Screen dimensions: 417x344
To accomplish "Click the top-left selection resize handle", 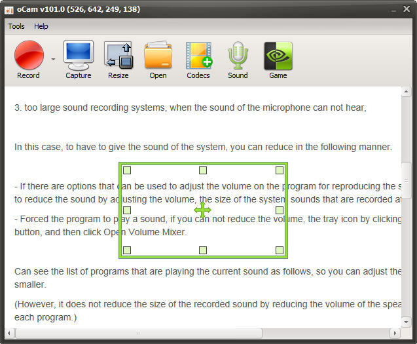I will 127,170.
